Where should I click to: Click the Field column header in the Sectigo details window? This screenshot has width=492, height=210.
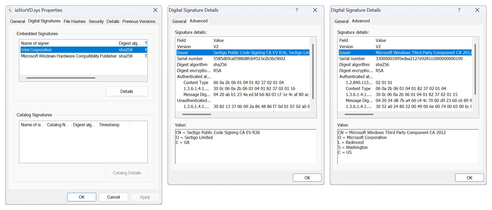pos(193,40)
